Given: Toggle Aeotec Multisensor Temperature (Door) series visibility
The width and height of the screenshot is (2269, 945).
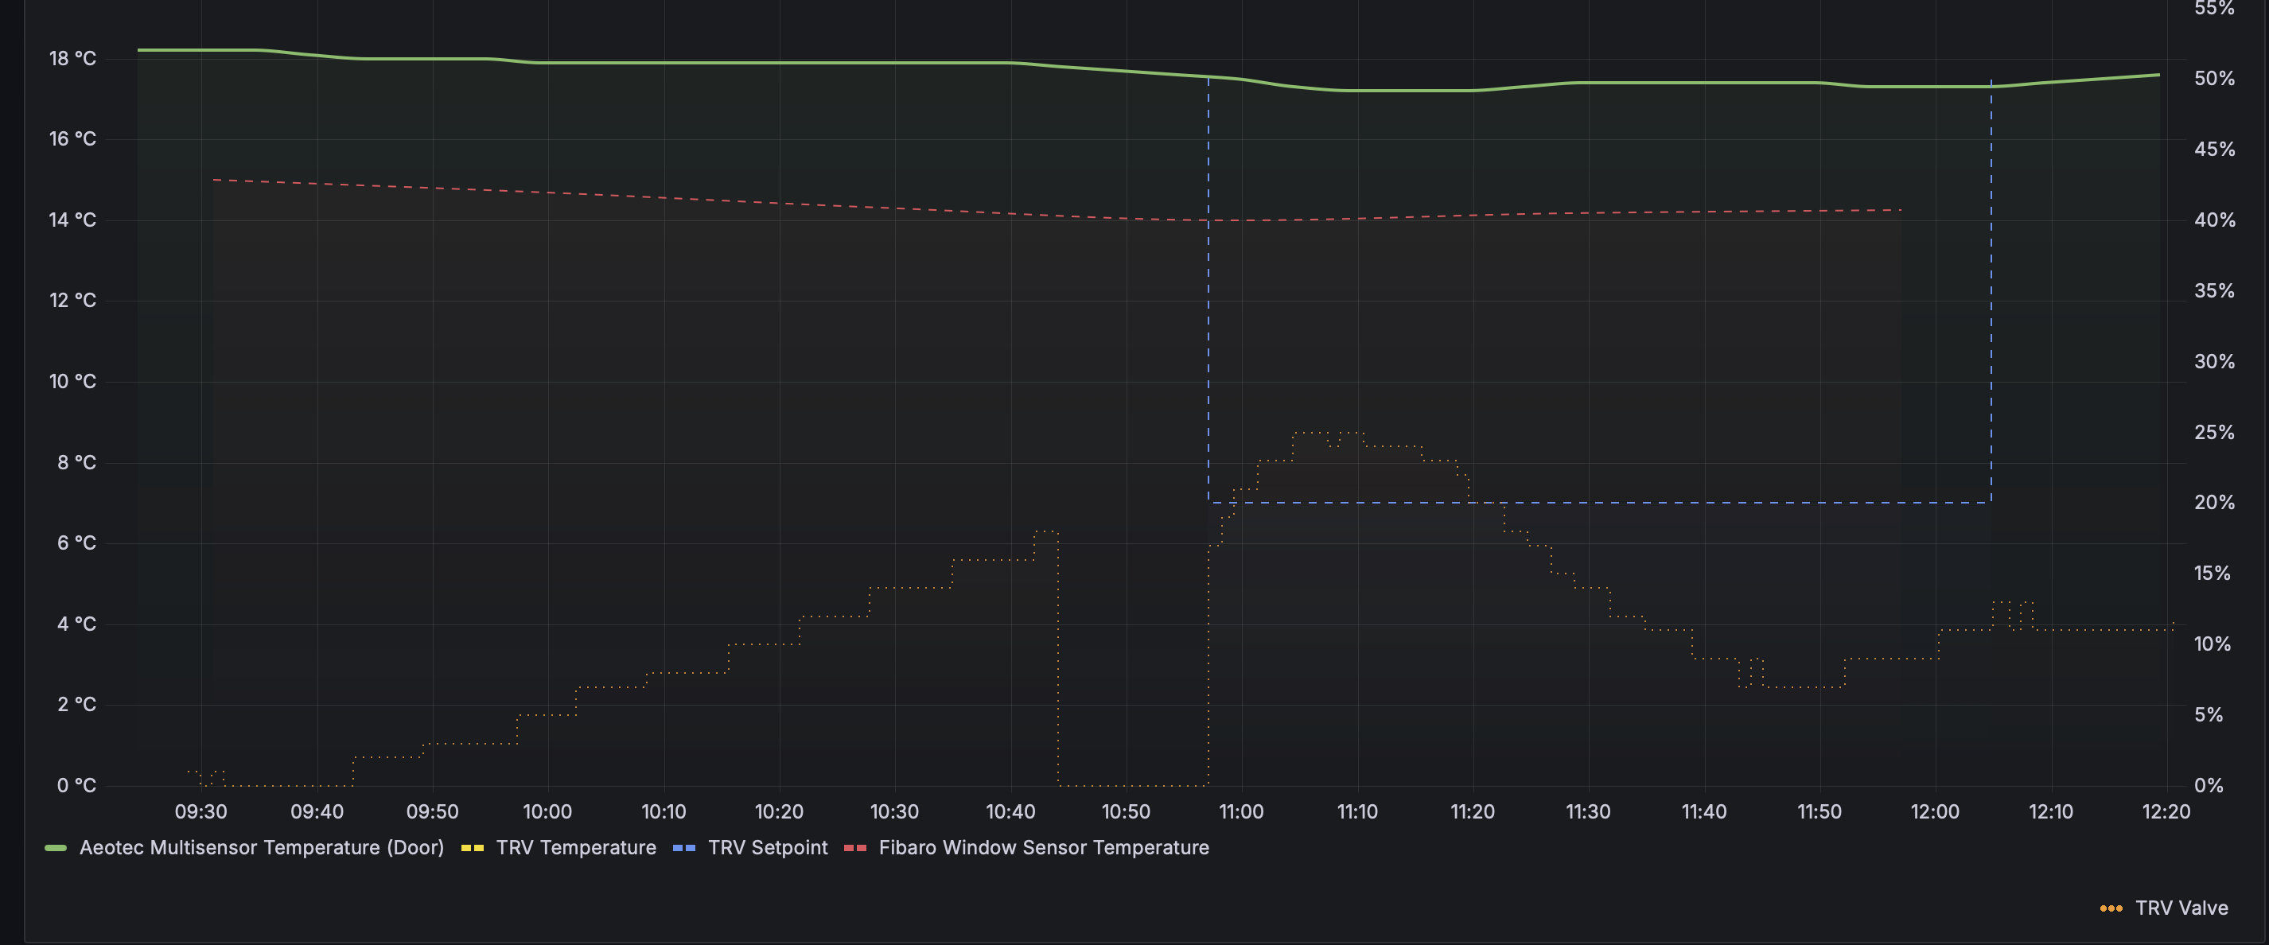Looking at the screenshot, I should tap(261, 847).
